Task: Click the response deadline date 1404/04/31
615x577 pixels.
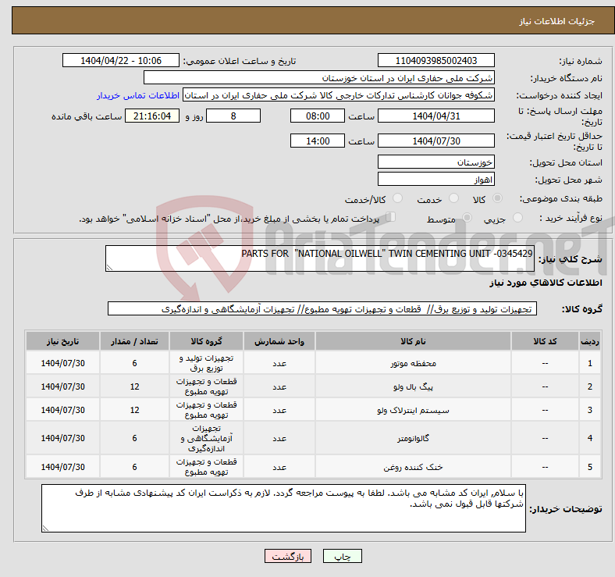Action: click(436, 116)
